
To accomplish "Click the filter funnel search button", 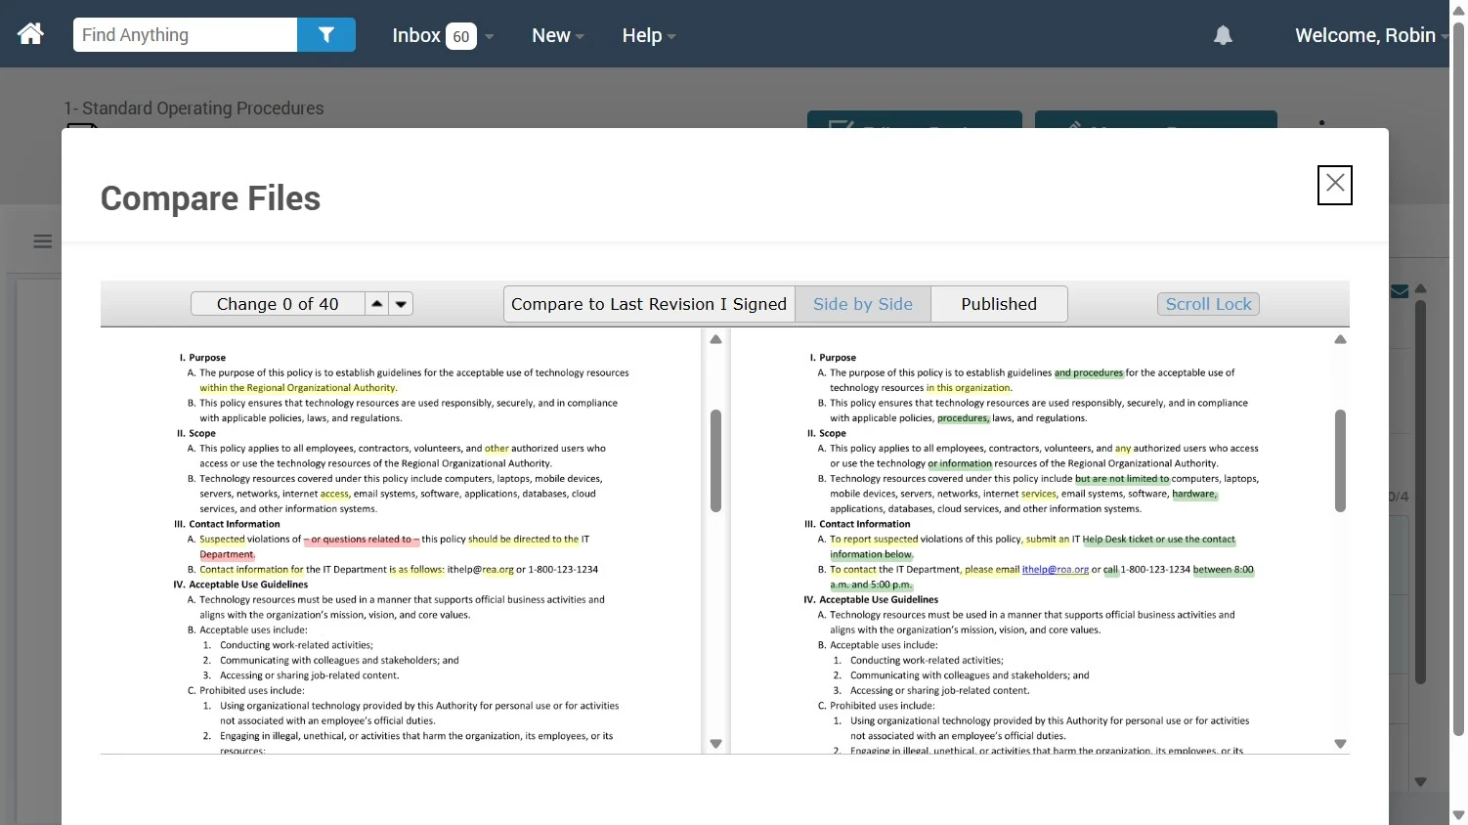I will point(326,35).
